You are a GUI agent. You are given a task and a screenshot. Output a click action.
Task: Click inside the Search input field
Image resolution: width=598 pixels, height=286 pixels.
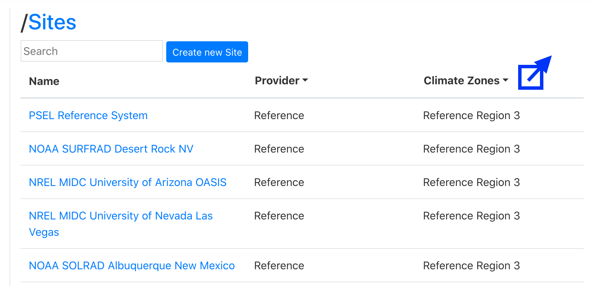pyautogui.click(x=91, y=51)
